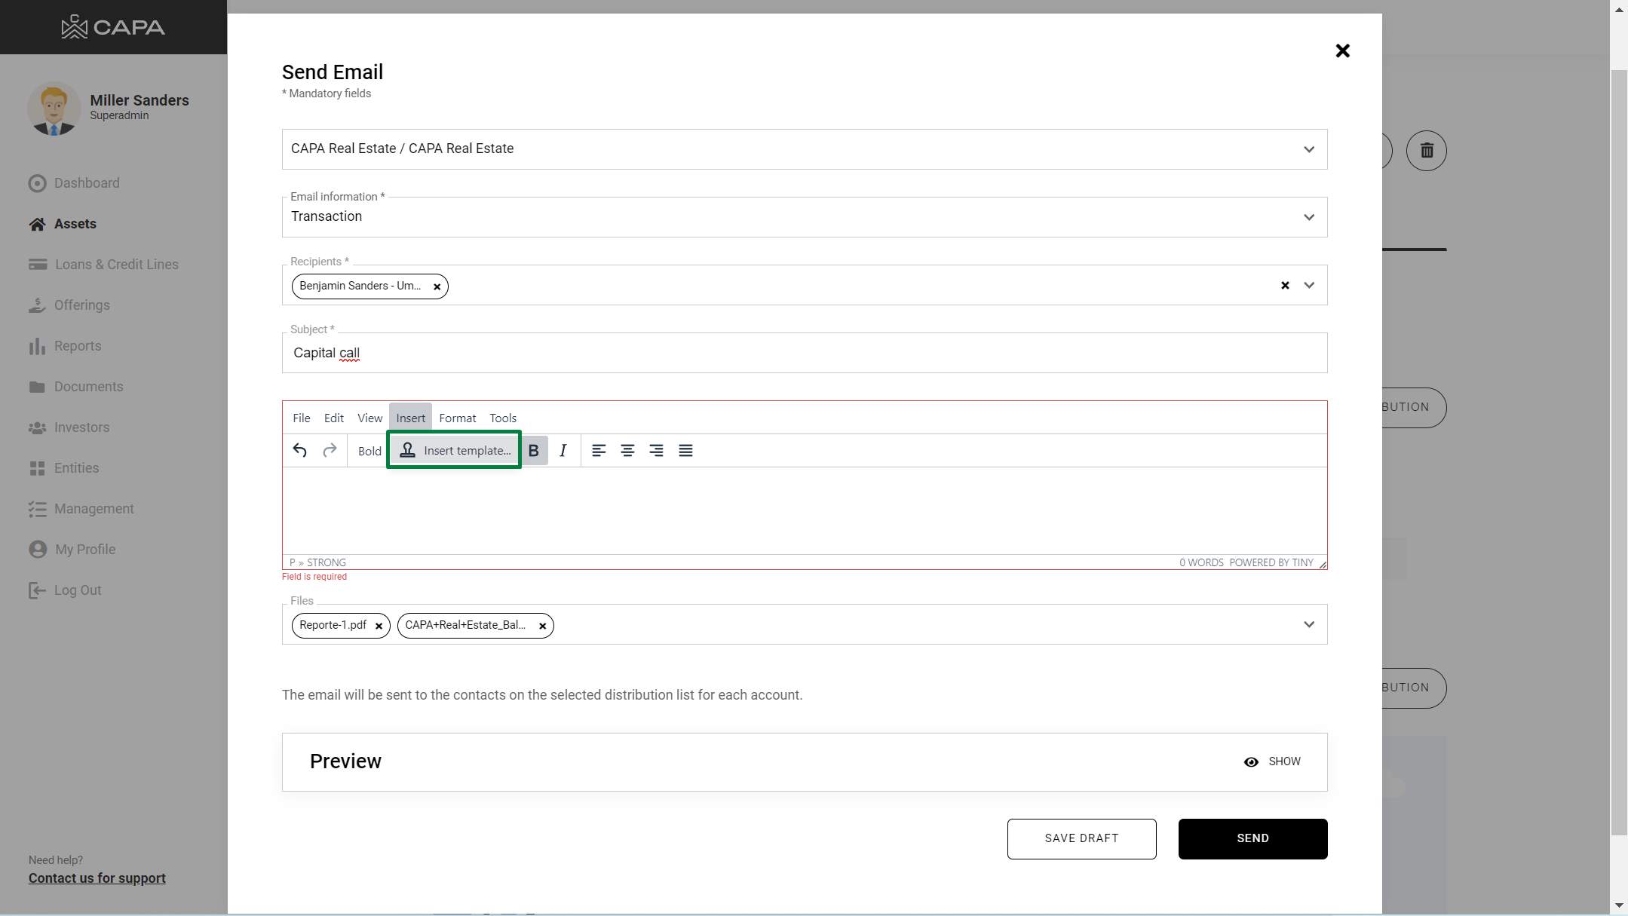Screen dimensions: 1628x916
Task: Click the redo arrow in editor toolbar
Action: [x=330, y=451]
